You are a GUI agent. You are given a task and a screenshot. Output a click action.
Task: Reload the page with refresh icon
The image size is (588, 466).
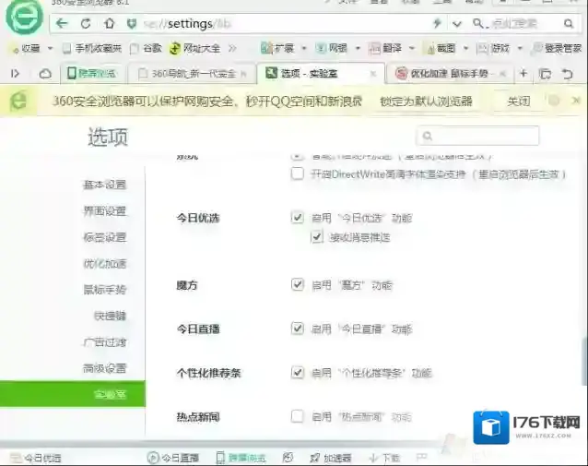pos(86,24)
